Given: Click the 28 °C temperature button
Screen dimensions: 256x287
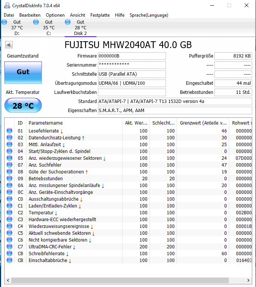Looking at the screenshot, I should tap(23, 105).
